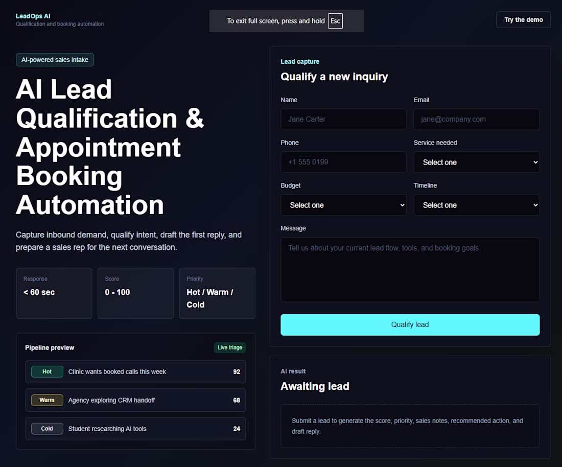
Task: Click the Lead capture label
Action: click(300, 62)
